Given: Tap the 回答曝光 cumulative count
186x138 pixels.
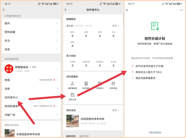Looking at the screenshot, I should pyautogui.click(x=100, y=66).
